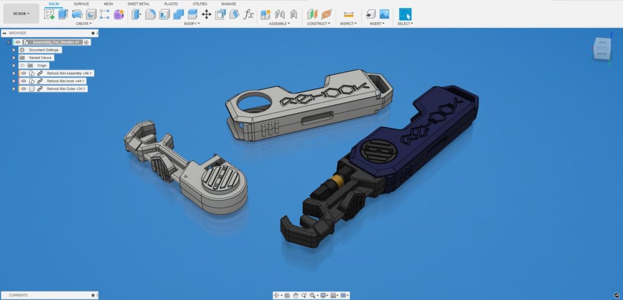Open the Modify dropdown menu
Viewport: 623px width, 300px height.
[192, 24]
